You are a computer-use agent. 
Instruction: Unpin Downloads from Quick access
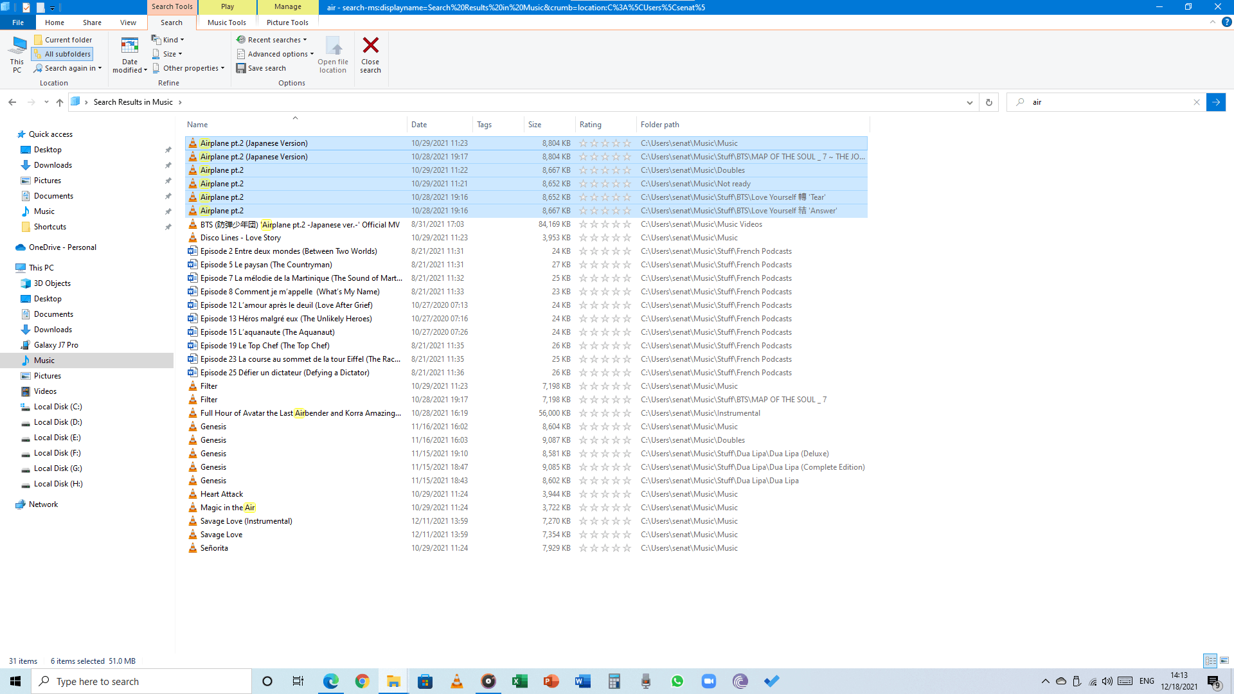click(168, 165)
